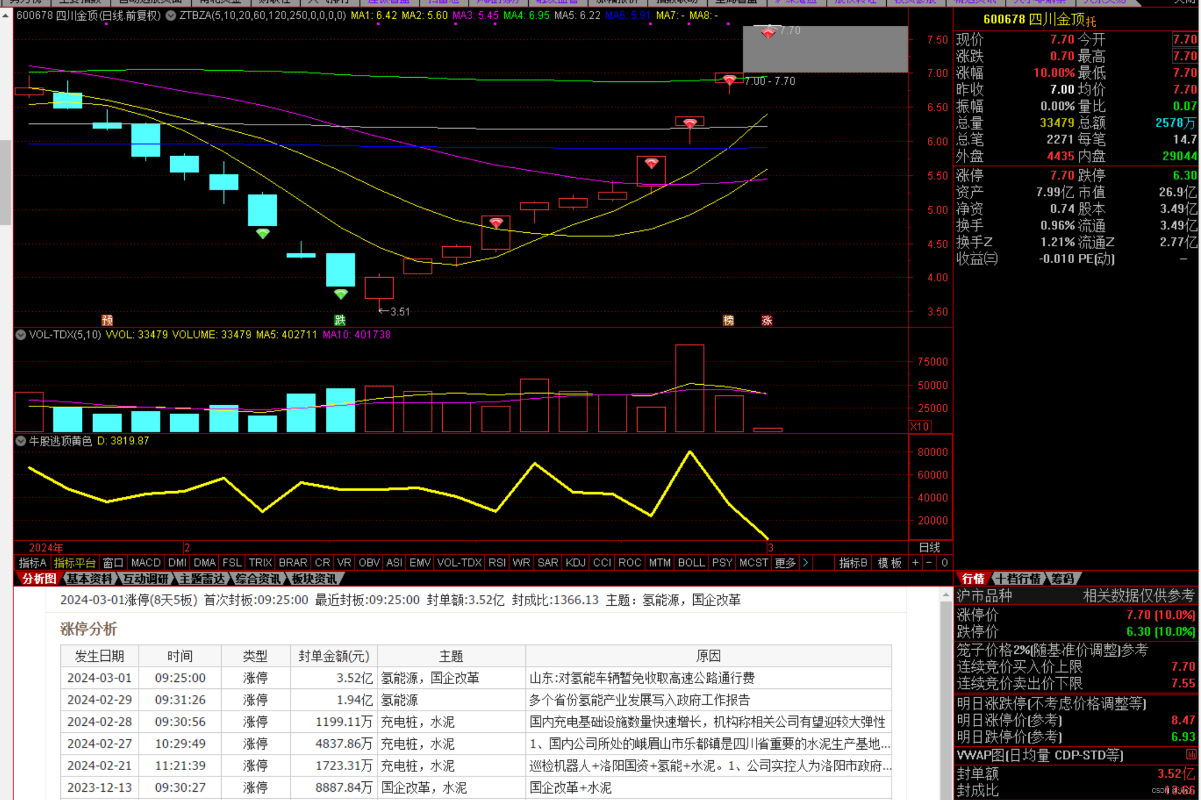This screenshot has height=800, width=1201.
Task: Click the vertical scrollbar handle at left edge
Action: tap(5, 182)
